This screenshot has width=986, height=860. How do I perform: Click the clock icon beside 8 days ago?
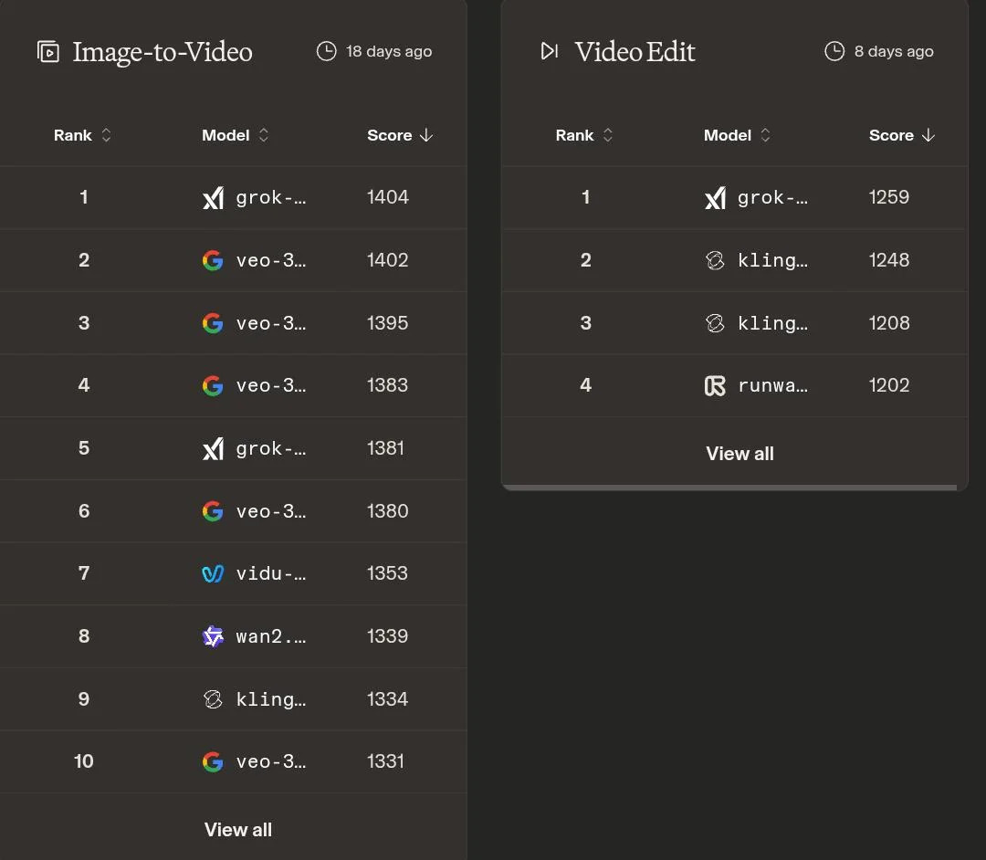pos(834,51)
